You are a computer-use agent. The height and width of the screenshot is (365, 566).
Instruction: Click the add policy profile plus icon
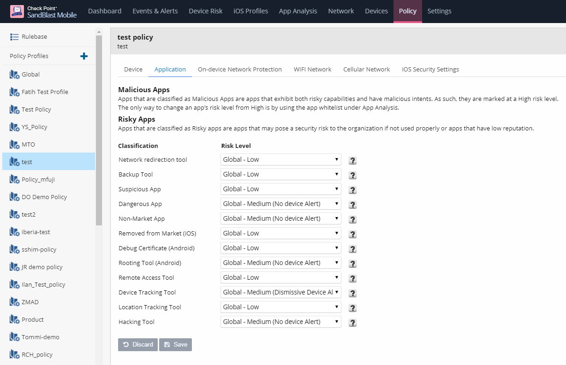coord(84,56)
